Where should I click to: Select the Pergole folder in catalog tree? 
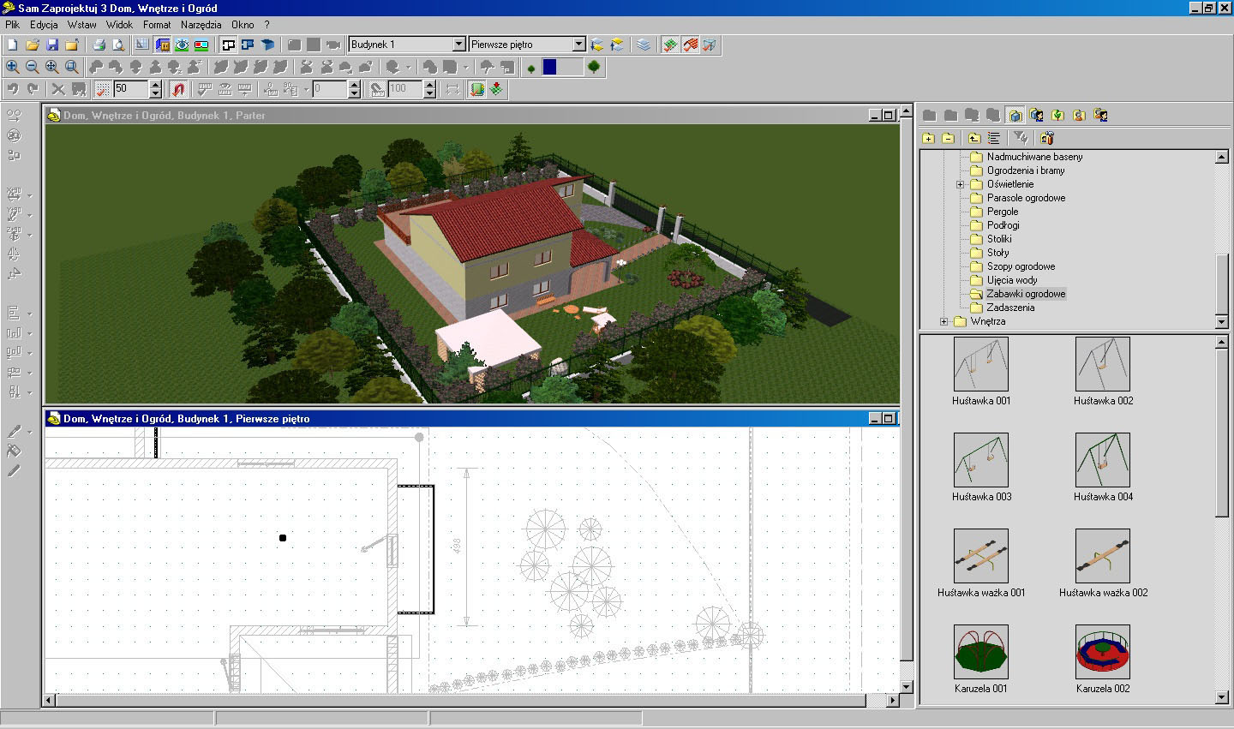coord(1002,212)
